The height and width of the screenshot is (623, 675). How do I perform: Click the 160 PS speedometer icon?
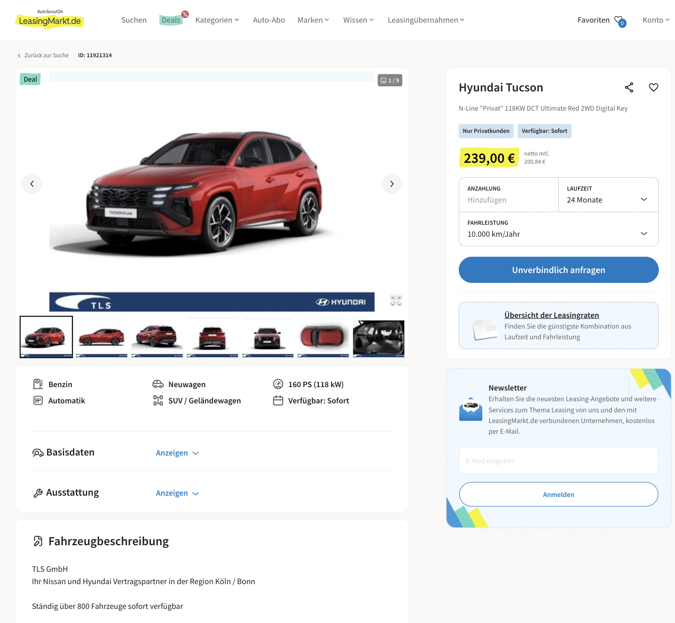coord(278,384)
